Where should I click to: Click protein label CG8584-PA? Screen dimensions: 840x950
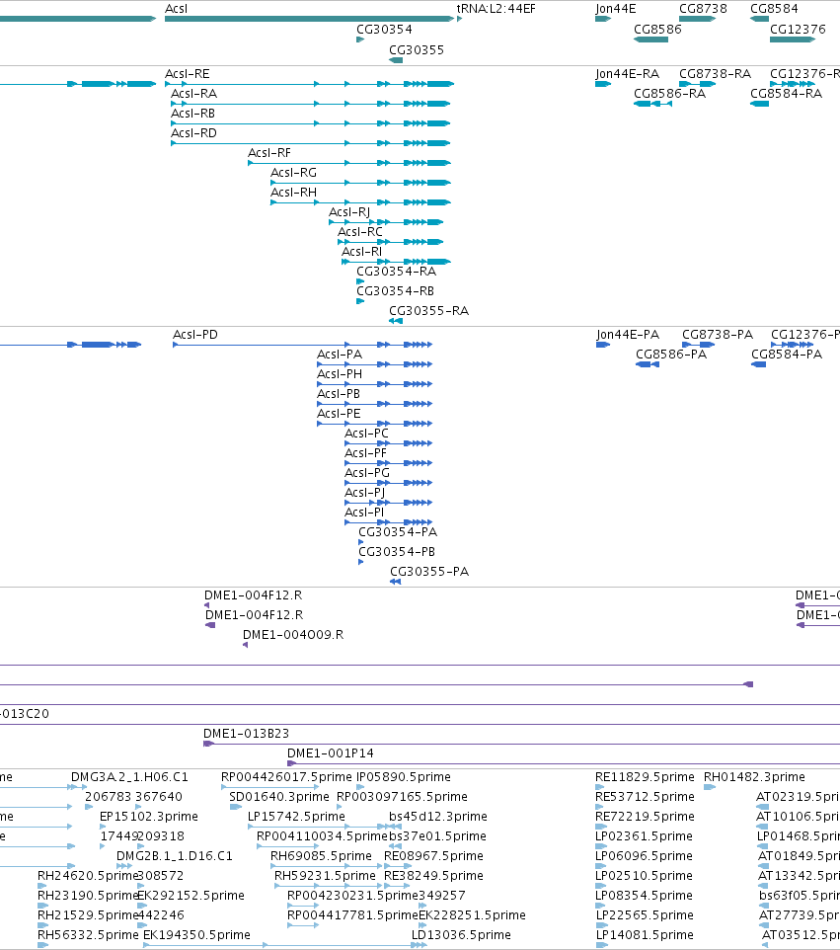787,355
